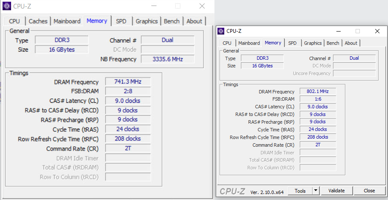Screen dimensions: 388x200
Task: Click empty DRAM Idle Timer field in left window
Action: coord(128,158)
